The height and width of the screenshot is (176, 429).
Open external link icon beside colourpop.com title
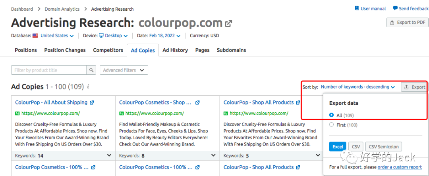(228, 23)
